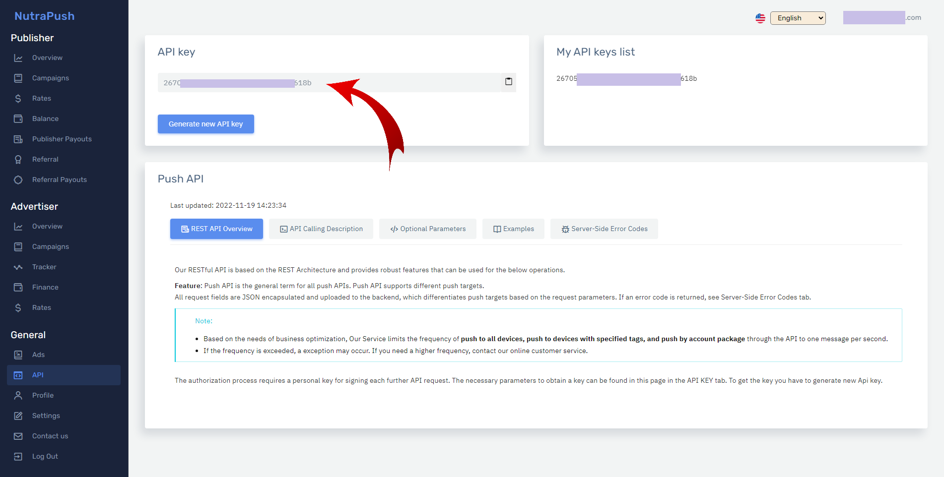Viewport: 944px width, 477px height.
Task: Select the Publisher Overview chart icon
Action: (18, 58)
